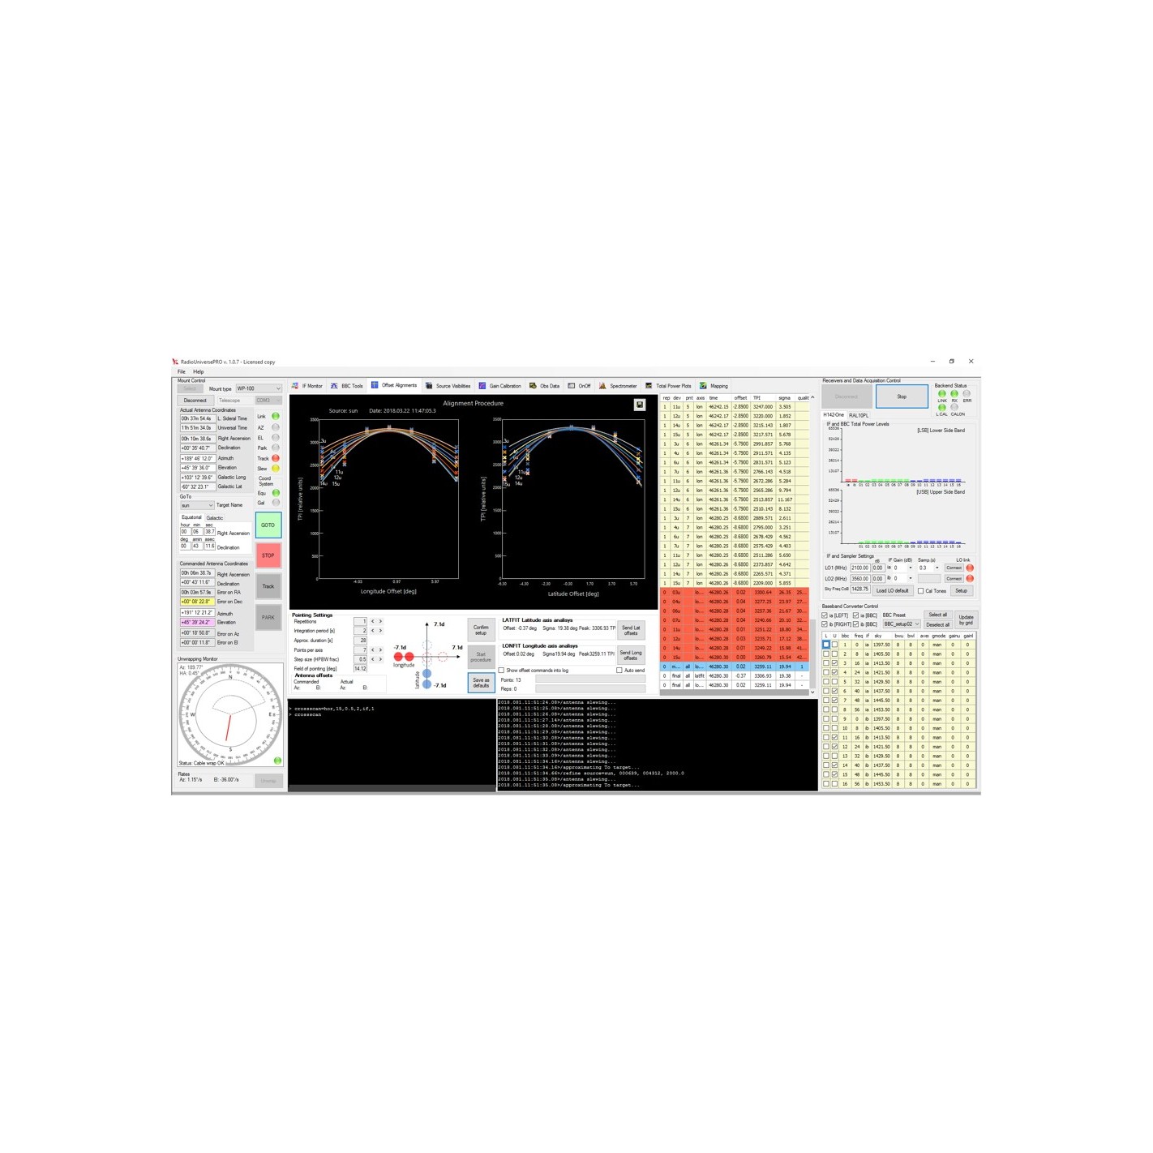The height and width of the screenshot is (1153, 1153).
Task: Click the red Track status LED
Action: pyautogui.click(x=276, y=458)
